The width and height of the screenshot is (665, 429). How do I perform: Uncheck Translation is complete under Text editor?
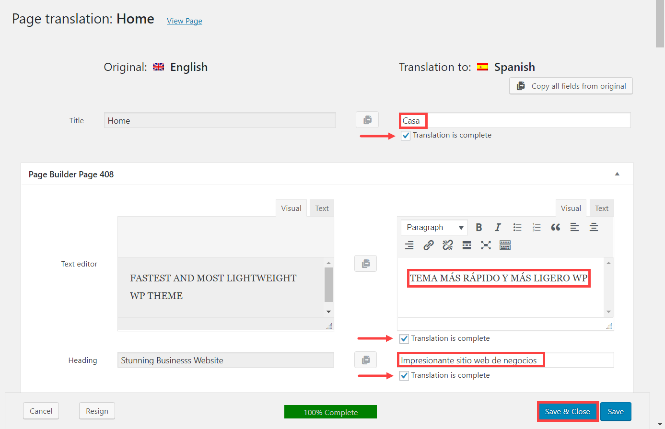[404, 338]
